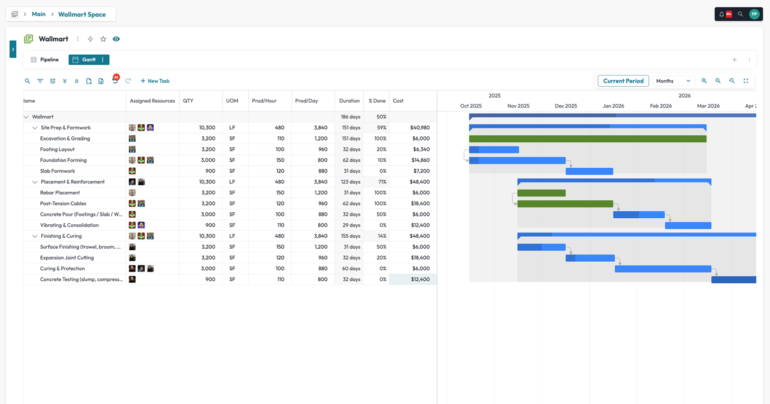Click the filter icon in the task toolbar
The width and height of the screenshot is (770, 404).
click(x=40, y=81)
